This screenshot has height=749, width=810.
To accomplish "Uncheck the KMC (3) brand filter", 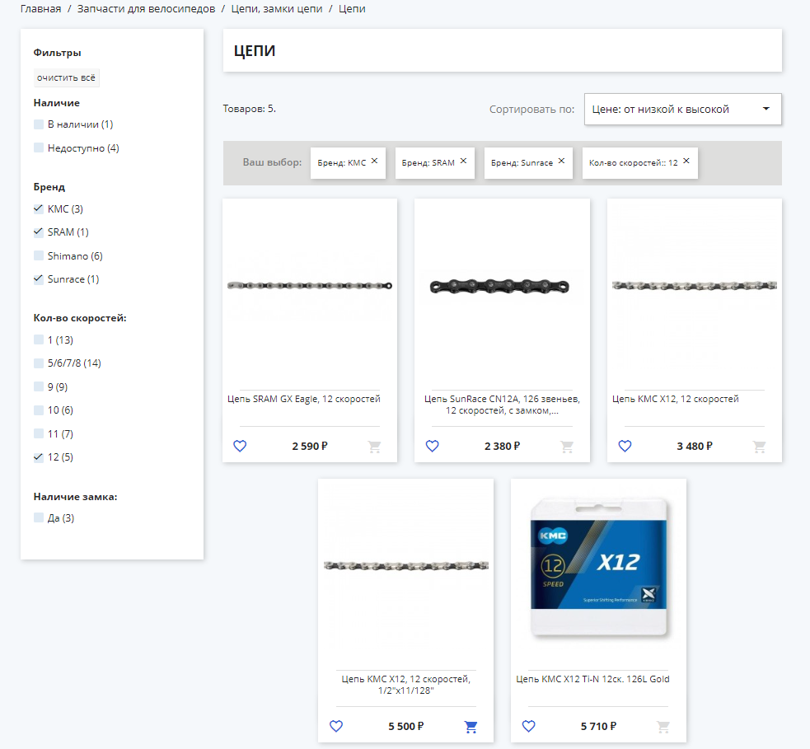I will [38, 208].
